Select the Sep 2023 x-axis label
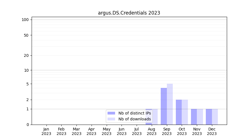Screen dimensions: 252x140 (167, 131)
